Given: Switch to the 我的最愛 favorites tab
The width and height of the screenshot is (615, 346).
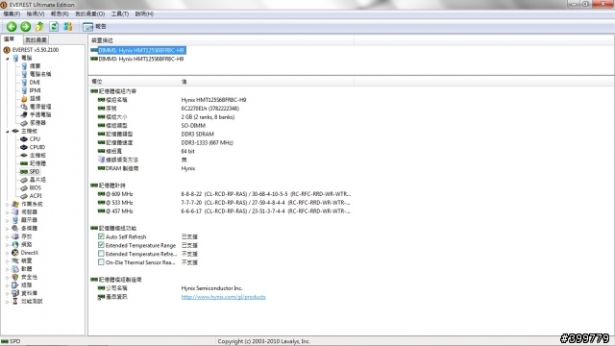Looking at the screenshot, I should [x=37, y=39].
